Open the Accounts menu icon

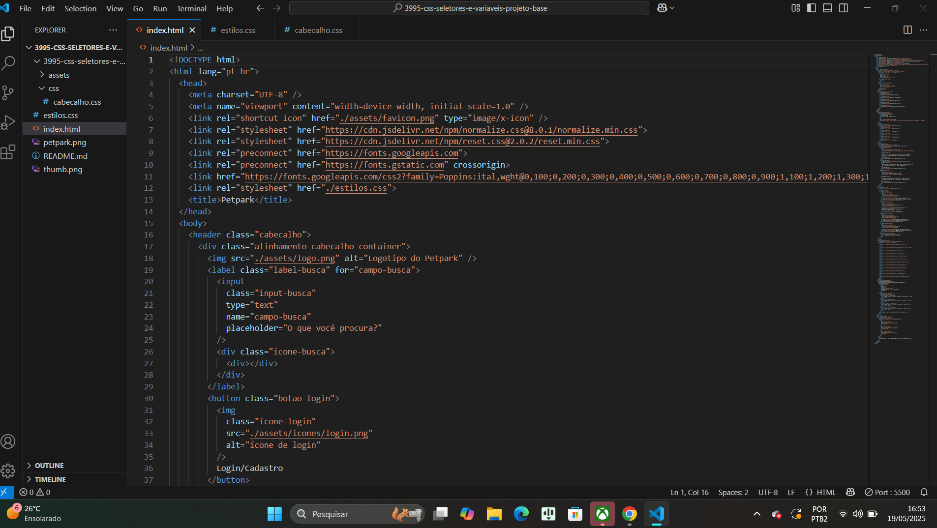tap(8, 441)
